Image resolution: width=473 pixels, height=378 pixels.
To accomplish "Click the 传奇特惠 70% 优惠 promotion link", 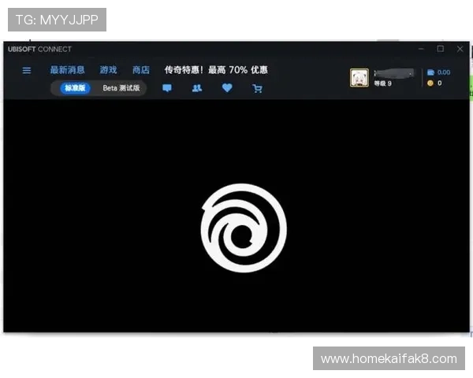I will point(216,70).
